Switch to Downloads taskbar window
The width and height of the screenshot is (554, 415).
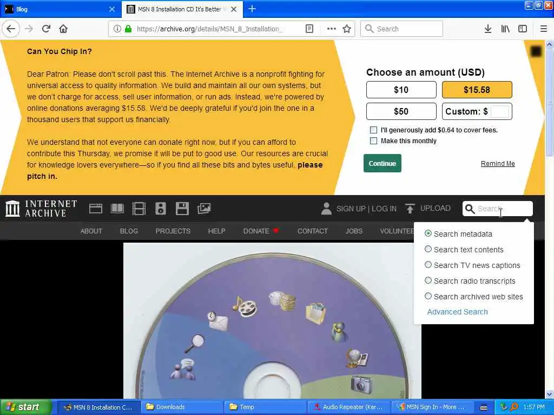coord(182,407)
